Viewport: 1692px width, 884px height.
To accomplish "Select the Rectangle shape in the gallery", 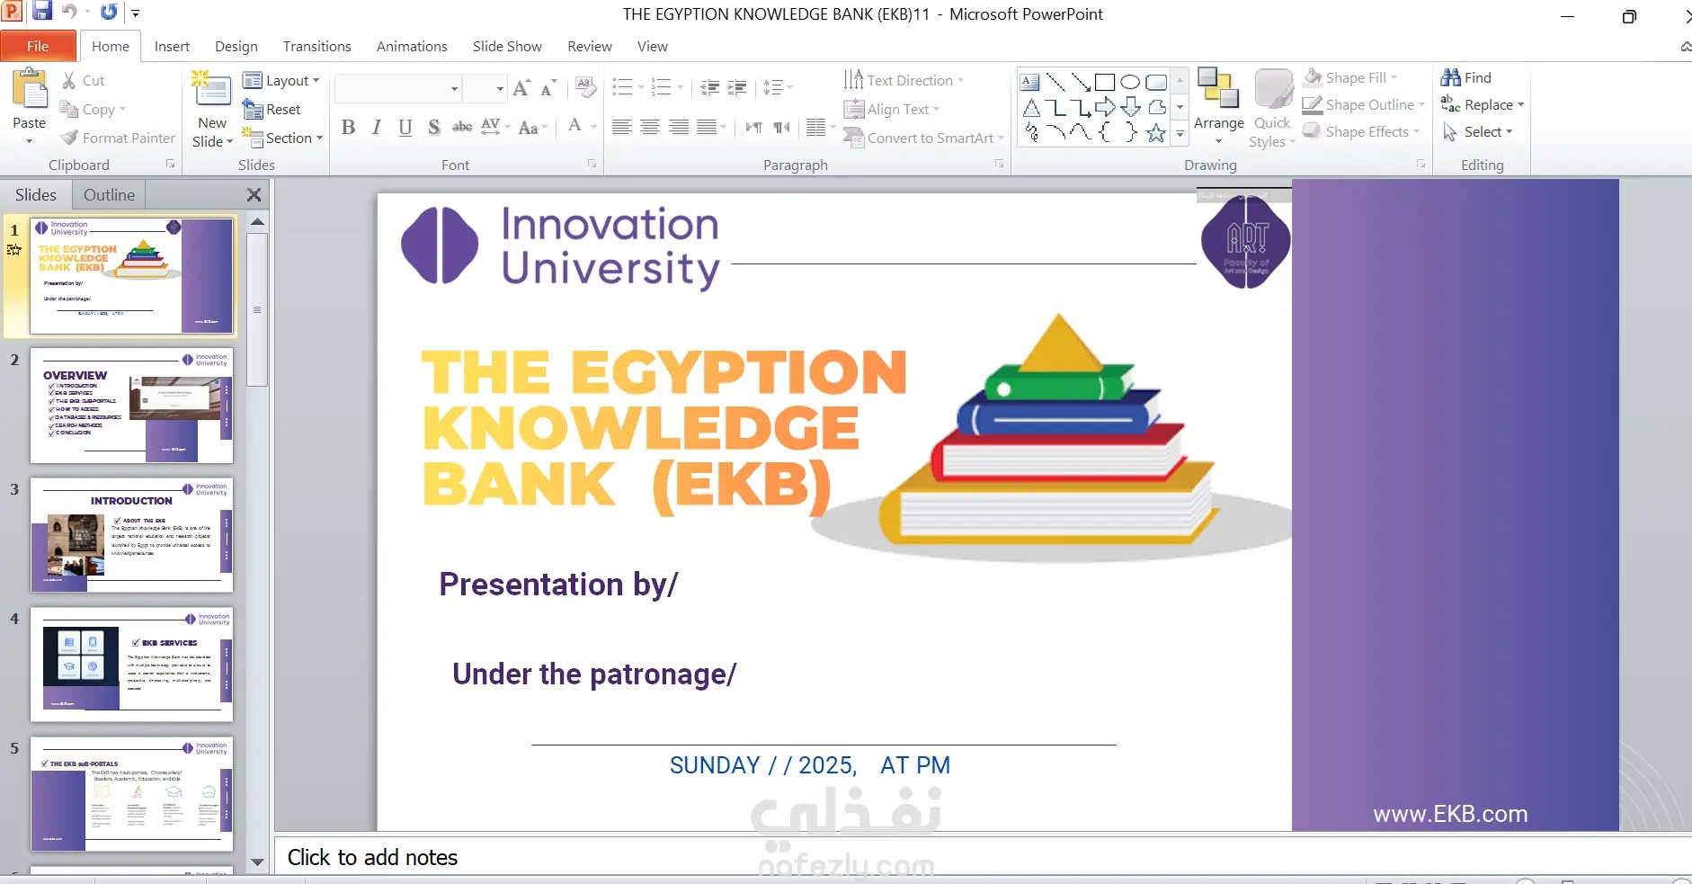I will click(1105, 83).
